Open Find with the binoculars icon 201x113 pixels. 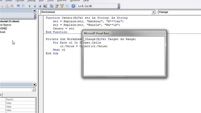pyautogui.click(x=12, y=6)
